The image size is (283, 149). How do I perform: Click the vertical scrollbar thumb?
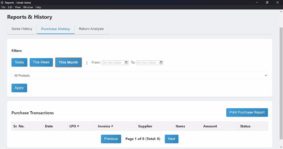click(281, 83)
